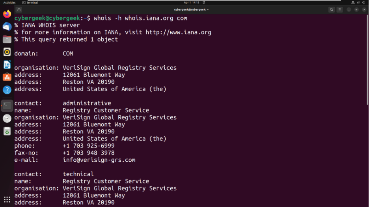Screen dimensions: 369x207
Task: Open the Help icon in dock
Action: [7, 90]
